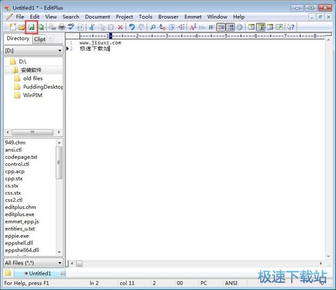The image size is (336, 290).
Task: Select the Untitled1 document tab
Action: coord(40,273)
